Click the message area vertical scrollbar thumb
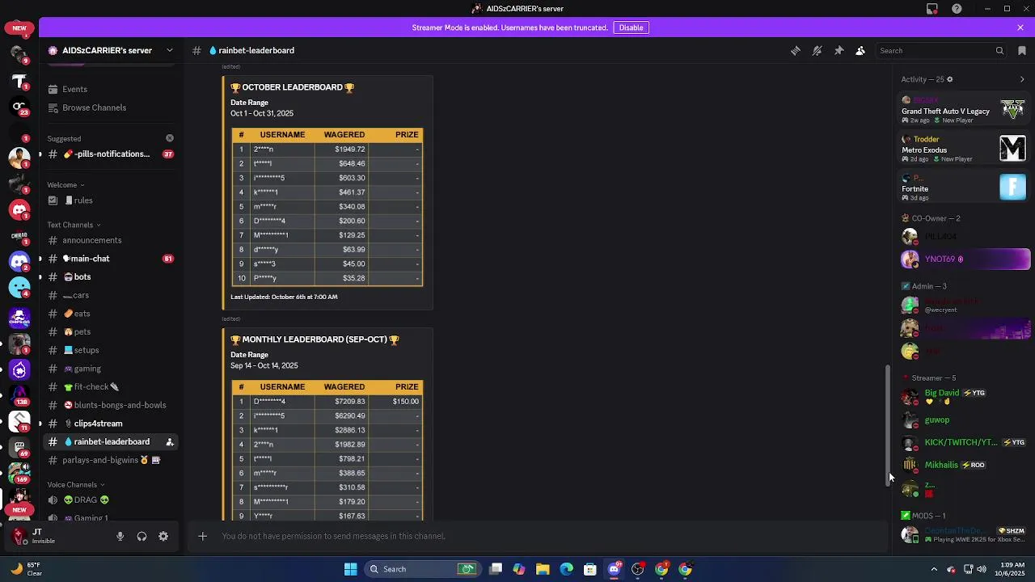1035x582 pixels. (x=888, y=425)
